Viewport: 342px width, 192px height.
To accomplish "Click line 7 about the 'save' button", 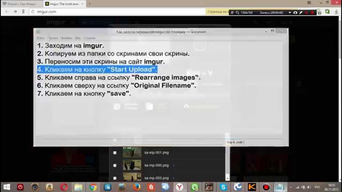I will pyautogui.click(x=84, y=94).
